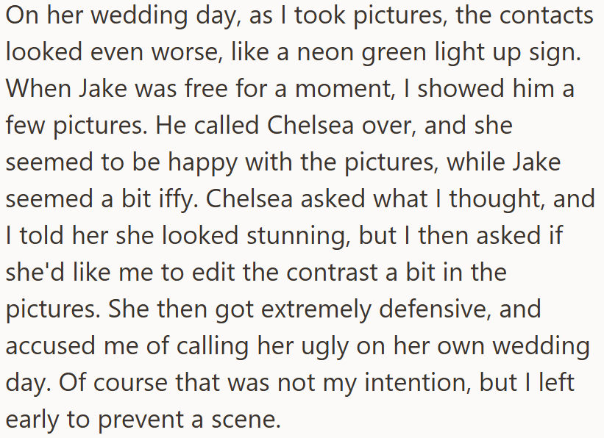
Task: Click on the word "happy"
Action: click(202, 162)
